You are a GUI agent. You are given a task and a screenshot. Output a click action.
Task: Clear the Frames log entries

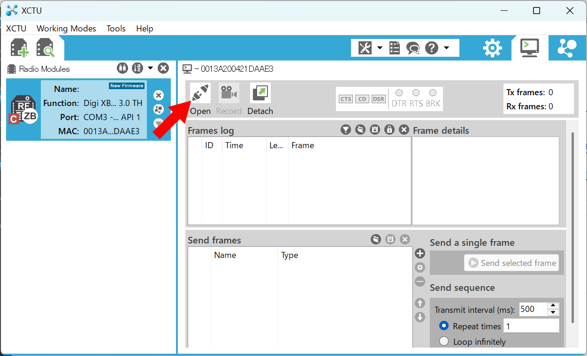click(404, 130)
